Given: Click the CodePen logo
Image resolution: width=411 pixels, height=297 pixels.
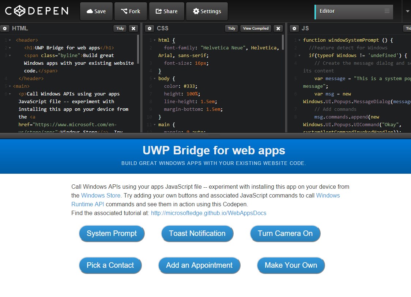Looking at the screenshot, I should (37, 11).
